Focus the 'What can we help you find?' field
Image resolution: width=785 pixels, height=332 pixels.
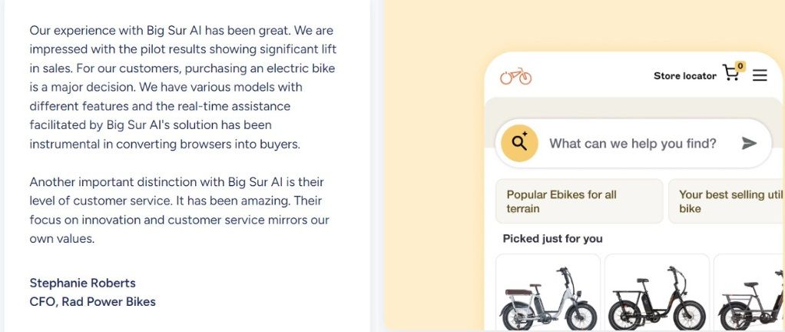tap(632, 144)
